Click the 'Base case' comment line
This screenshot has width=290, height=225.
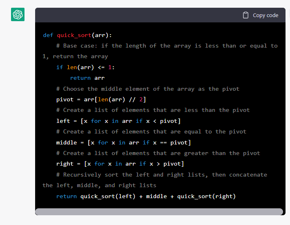pyautogui.click(x=167, y=46)
